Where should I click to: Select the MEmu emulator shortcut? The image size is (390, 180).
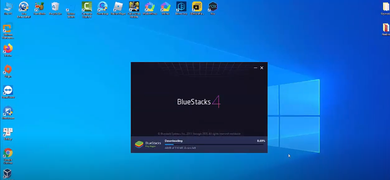click(166, 8)
